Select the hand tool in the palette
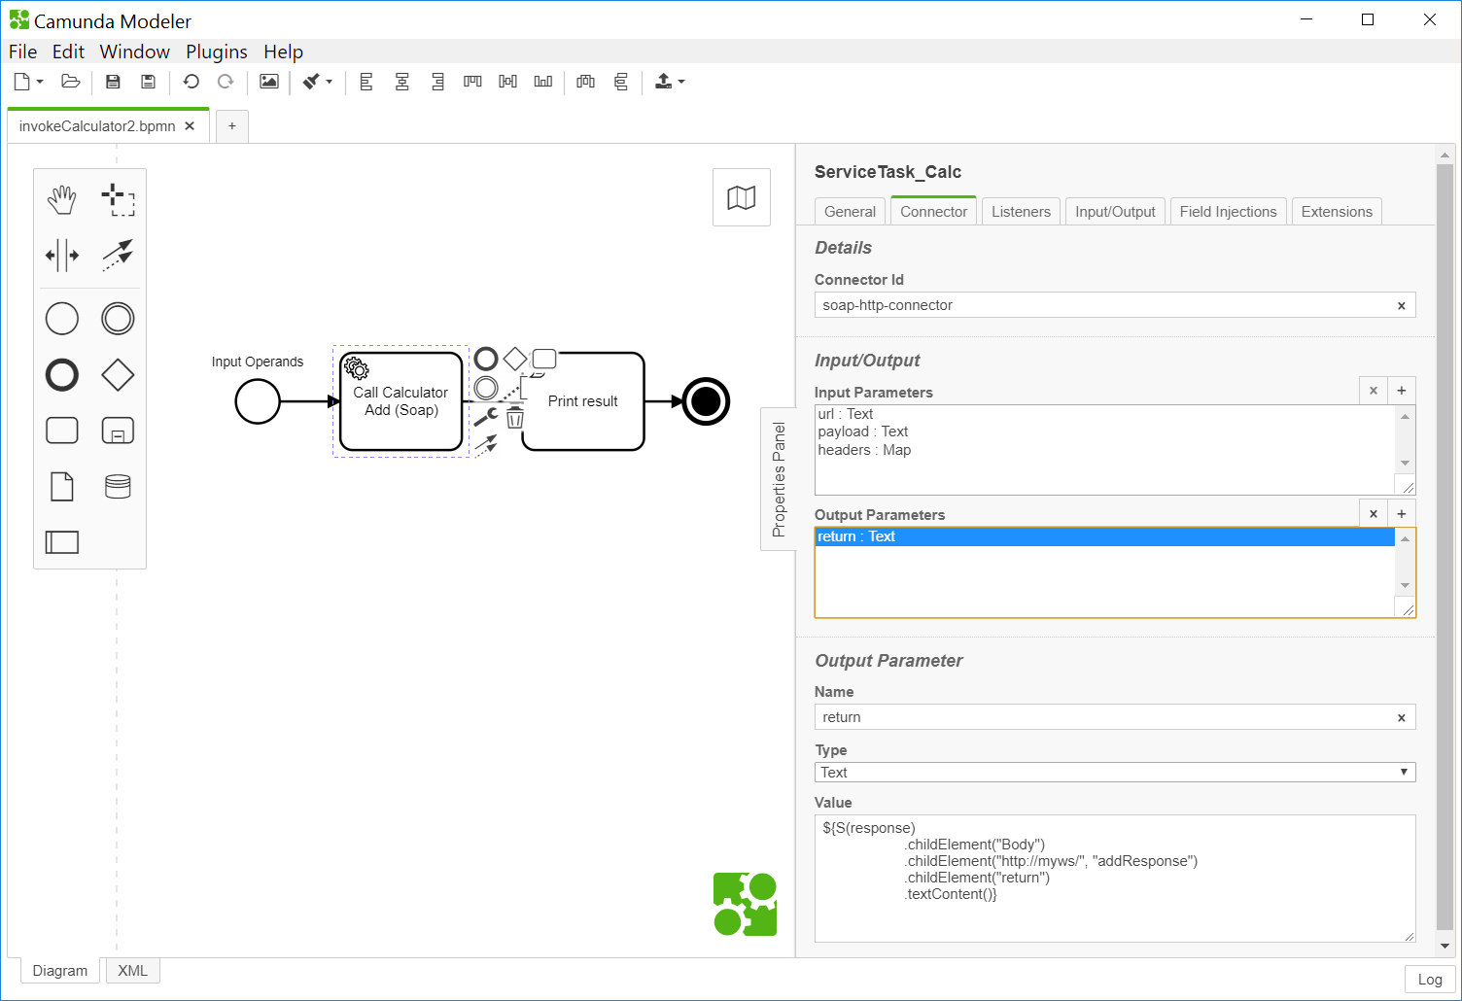 [x=62, y=198]
